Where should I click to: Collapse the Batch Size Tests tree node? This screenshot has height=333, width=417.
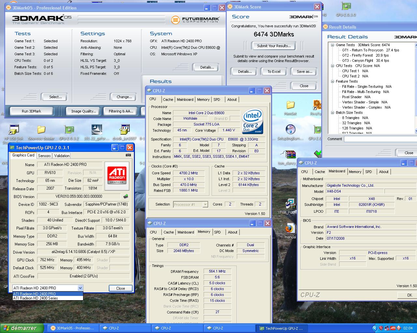(x=332, y=113)
